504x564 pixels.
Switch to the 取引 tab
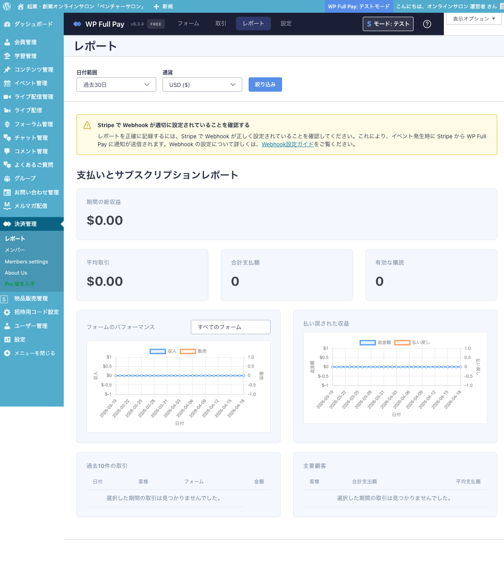coord(221,24)
